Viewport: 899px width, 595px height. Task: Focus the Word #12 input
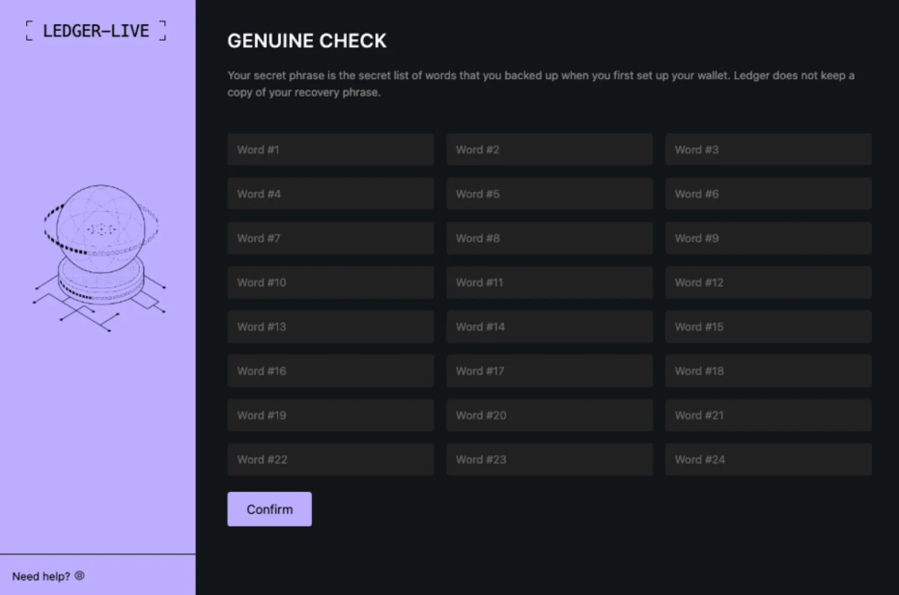click(768, 282)
